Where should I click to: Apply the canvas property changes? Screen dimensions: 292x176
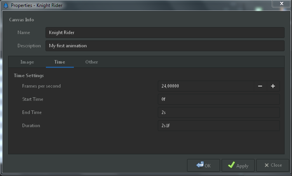click(x=238, y=165)
